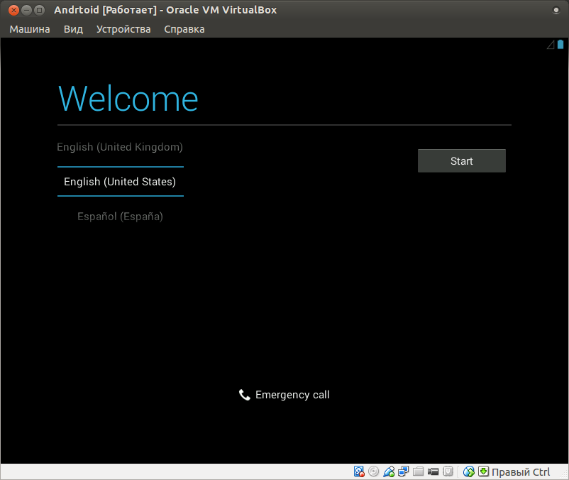569x480 pixels.
Task: Click the network adapter icon in status bar
Action: (x=403, y=471)
